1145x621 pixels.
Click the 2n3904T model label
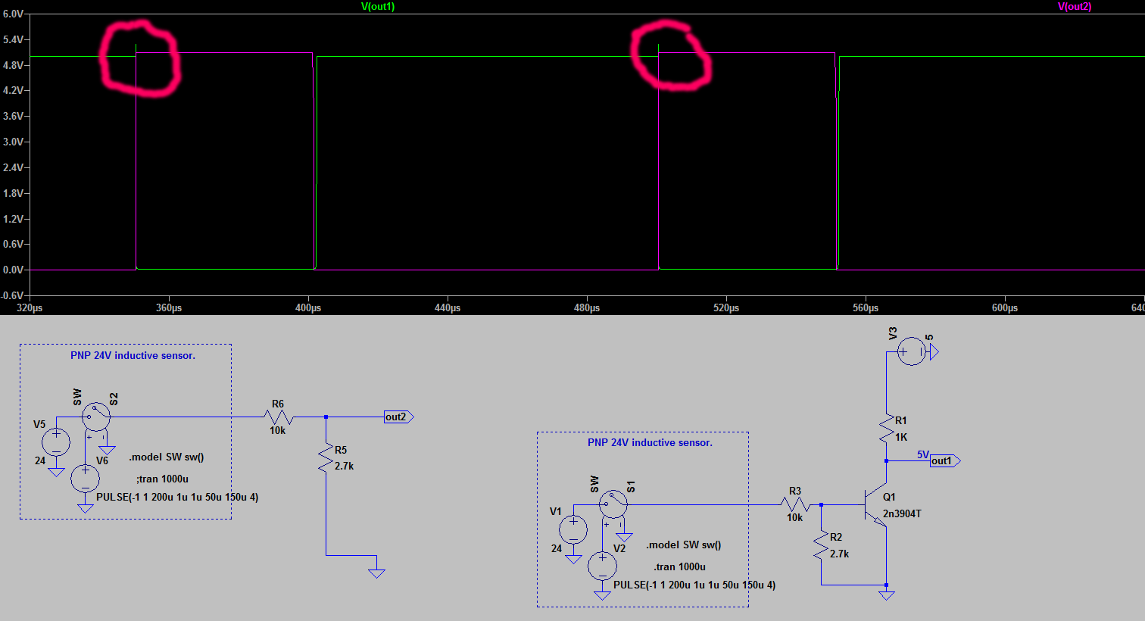point(902,513)
